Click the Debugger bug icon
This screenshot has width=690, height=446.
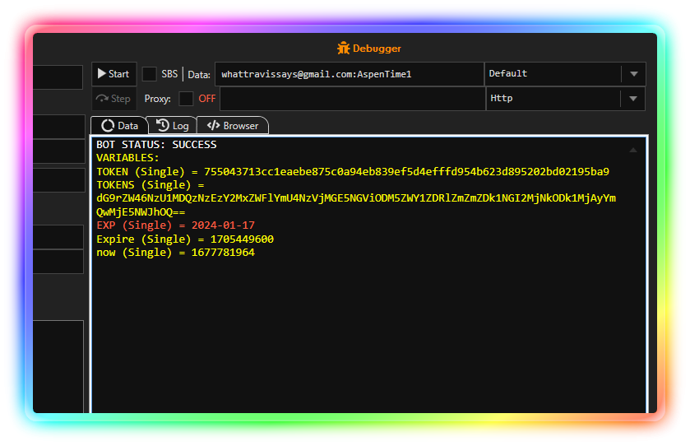[x=343, y=48]
